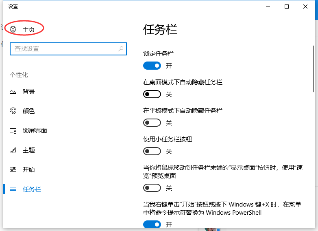Toggle Windows PowerShell replacement switch
The height and width of the screenshot is (231, 318).
point(152,224)
